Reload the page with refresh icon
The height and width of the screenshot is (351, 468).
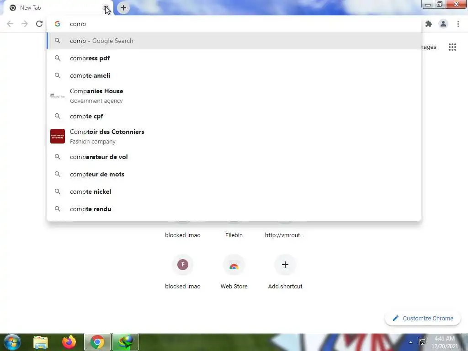[x=39, y=24]
